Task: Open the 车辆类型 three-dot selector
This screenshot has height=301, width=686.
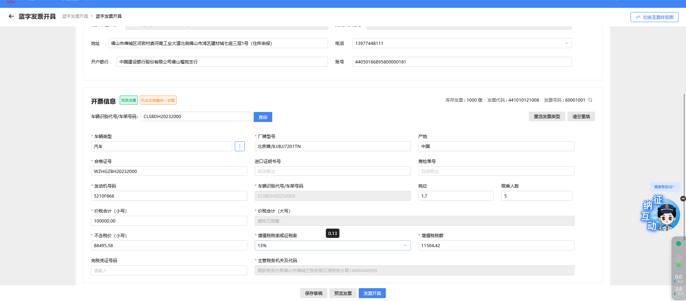Action: point(239,146)
